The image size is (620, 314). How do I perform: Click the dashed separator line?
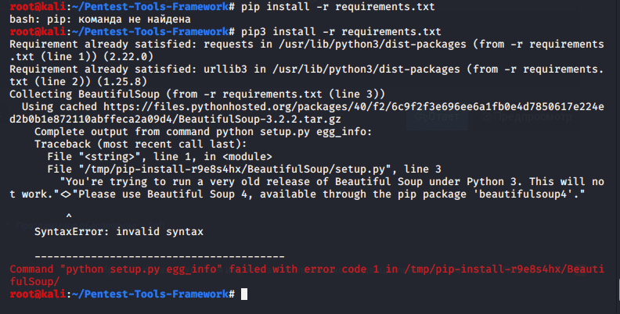tap(160, 256)
